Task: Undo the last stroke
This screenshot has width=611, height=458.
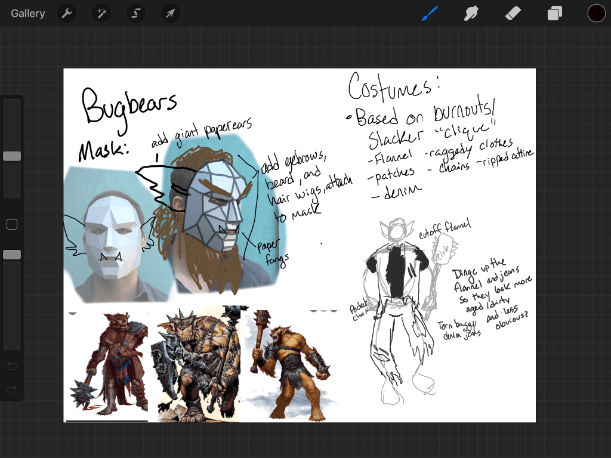Action: point(12,366)
